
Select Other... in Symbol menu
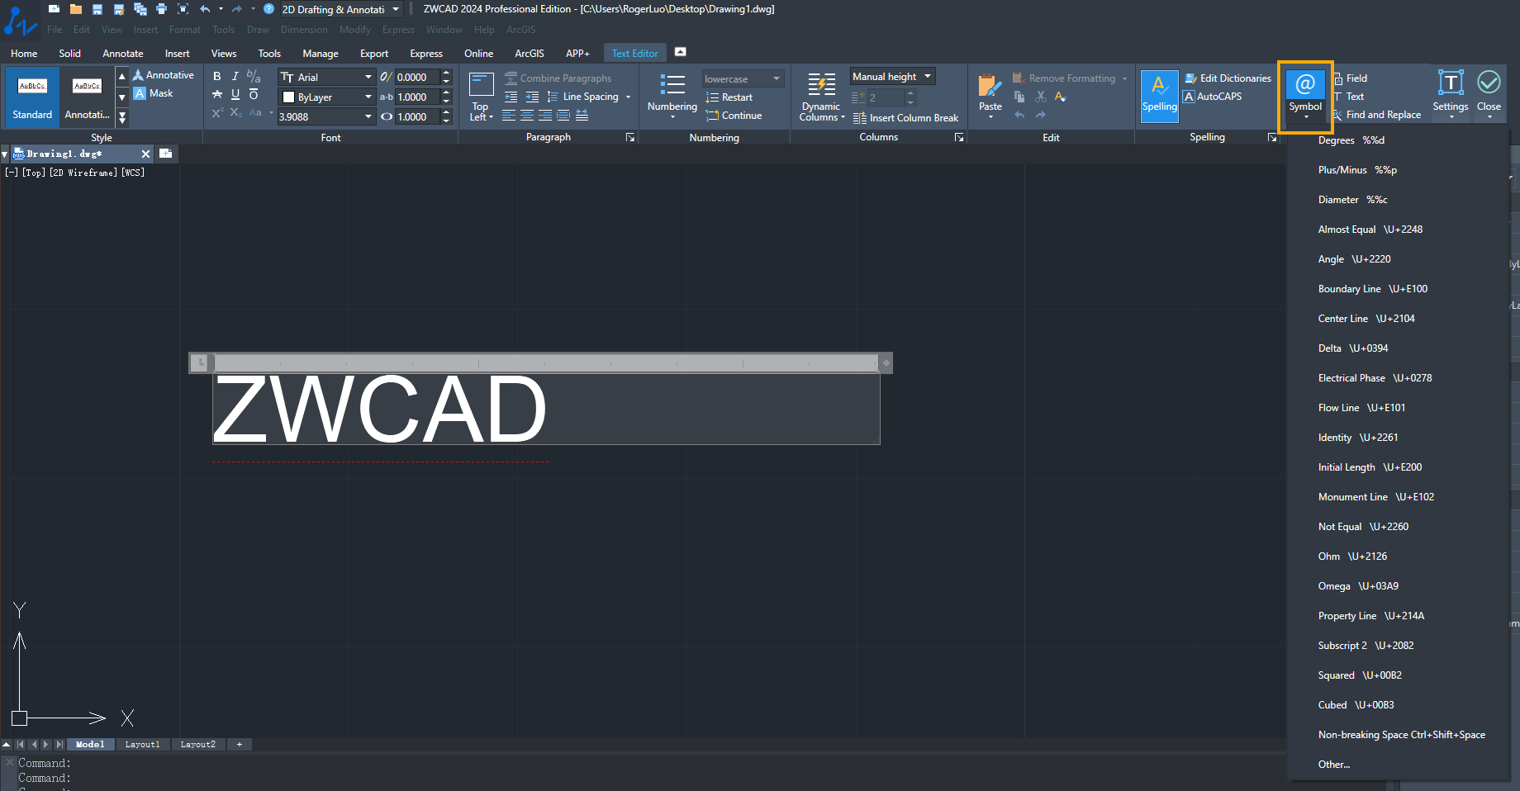click(x=1398, y=765)
